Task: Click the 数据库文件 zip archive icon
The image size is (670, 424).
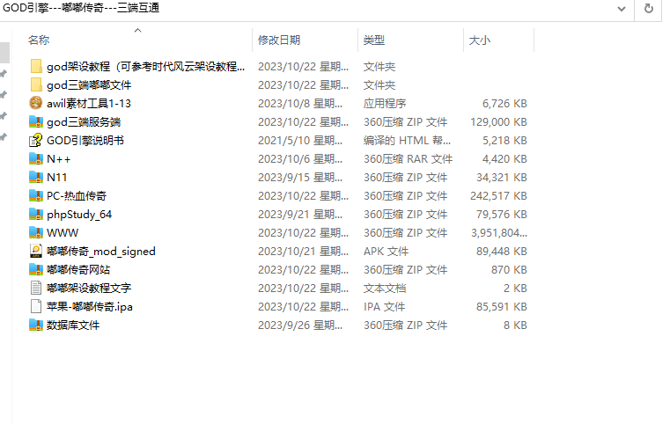Action: pyautogui.click(x=36, y=325)
